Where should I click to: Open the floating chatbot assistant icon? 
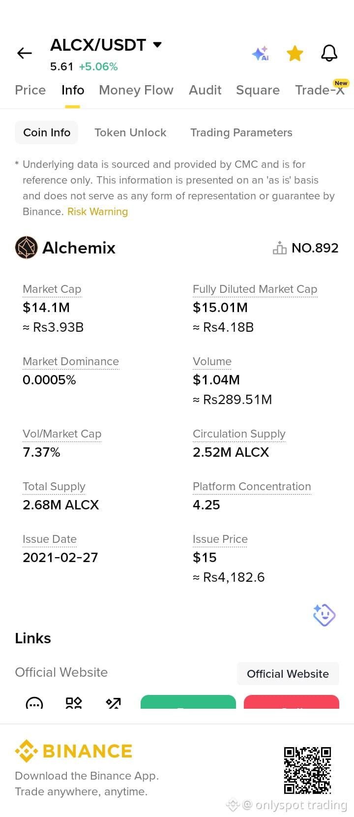click(x=324, y=615)
